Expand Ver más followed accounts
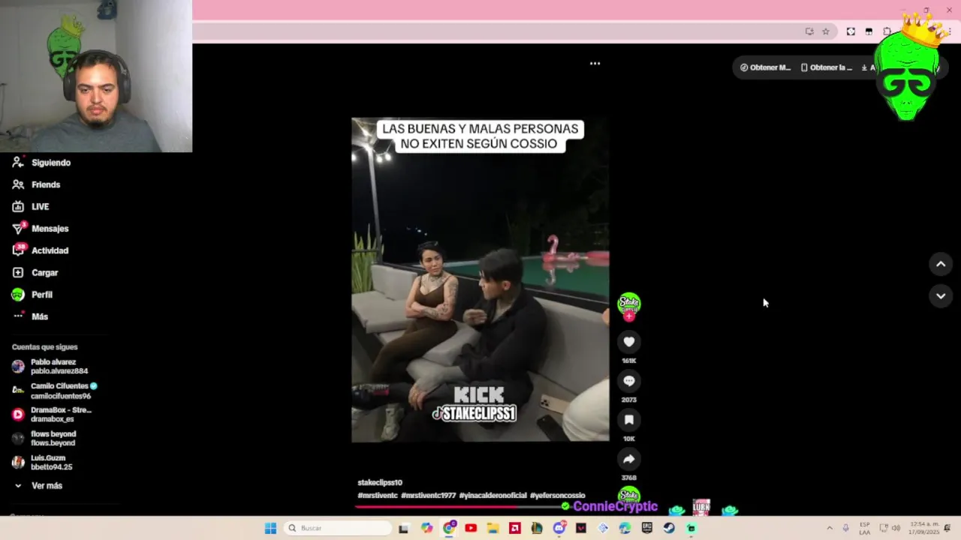Viewport: 961px width, 540px height. (38, 486)
